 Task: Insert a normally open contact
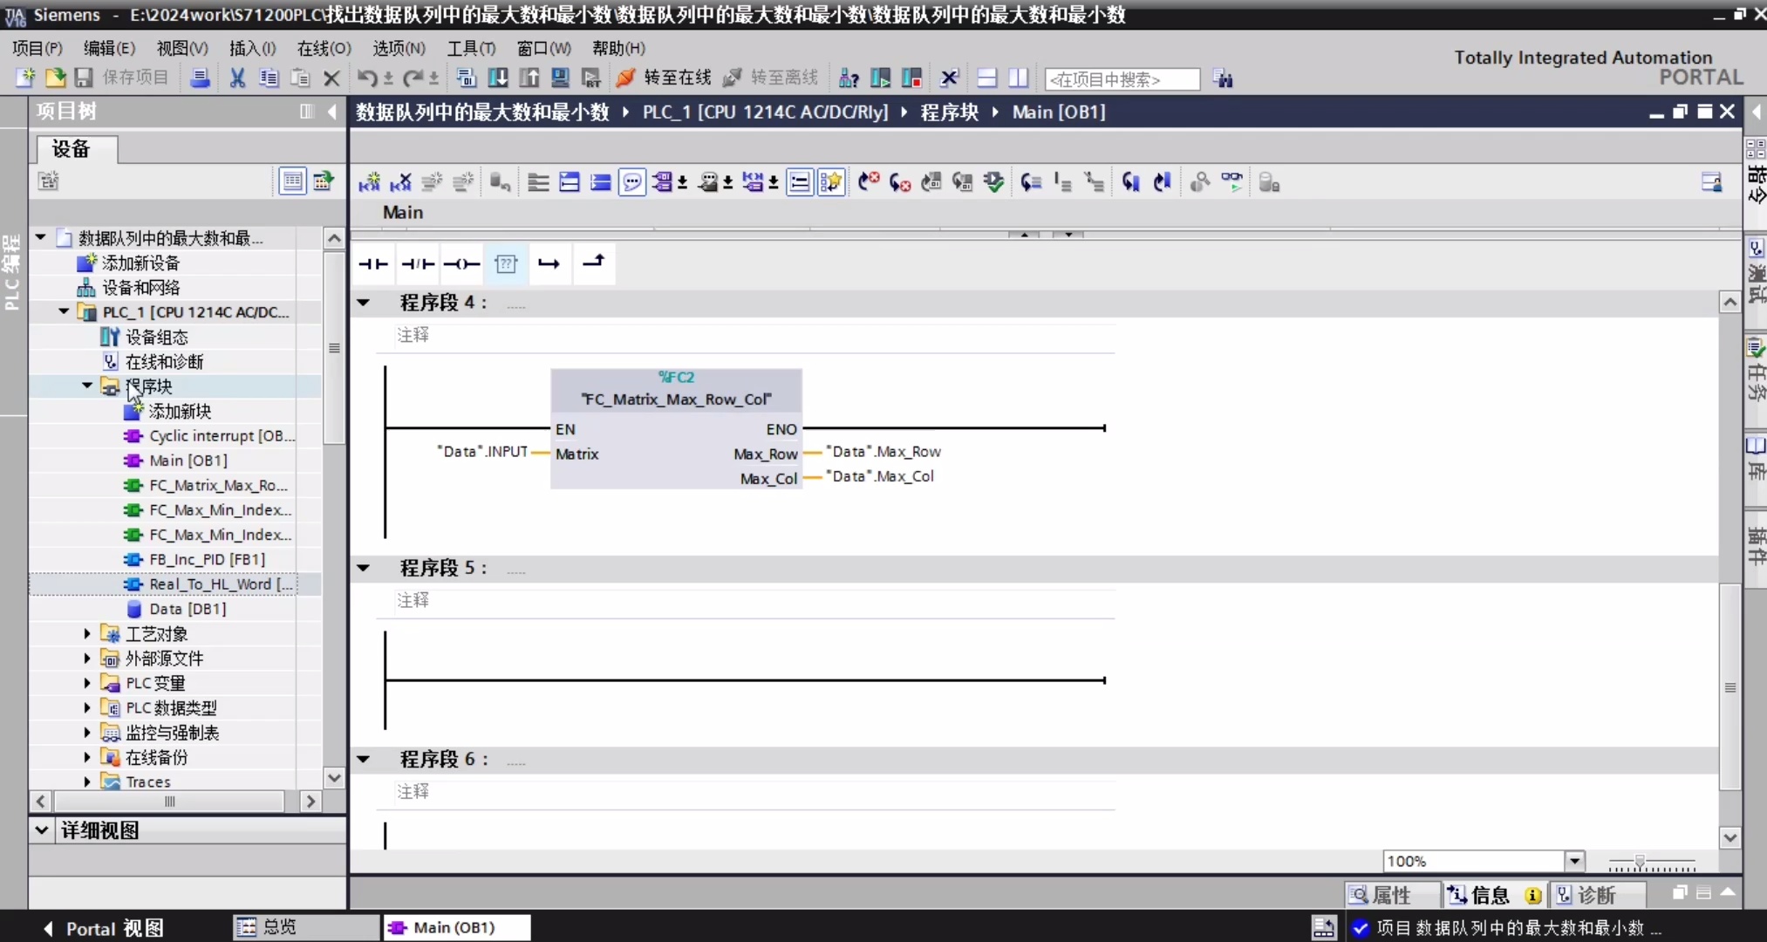373,263
